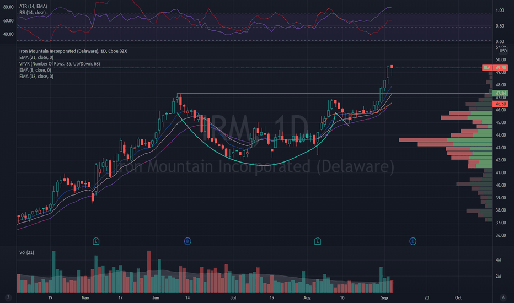The height and width of the screenshot is (303, 514).
Task: Click the Sep label on time axis
Action: pos(384,297)
